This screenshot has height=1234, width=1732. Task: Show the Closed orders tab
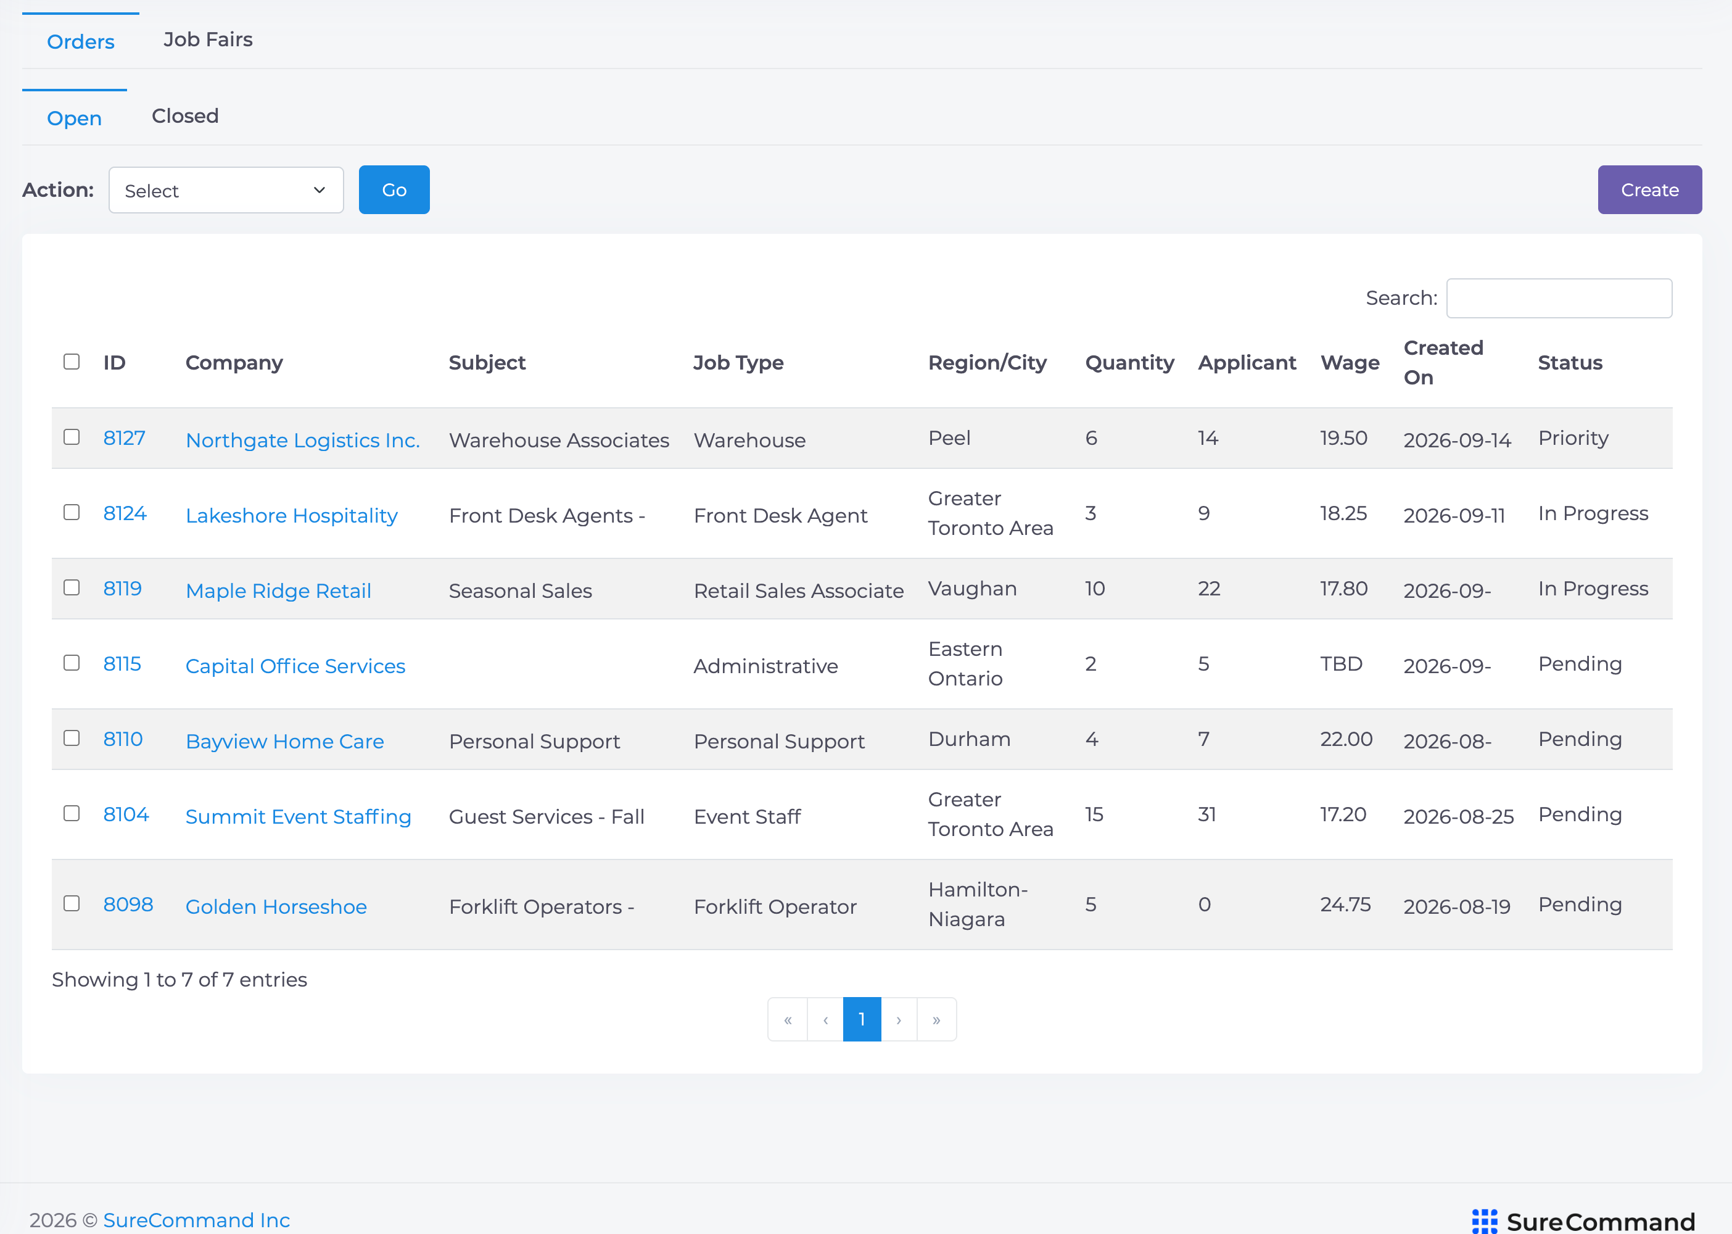186,116
